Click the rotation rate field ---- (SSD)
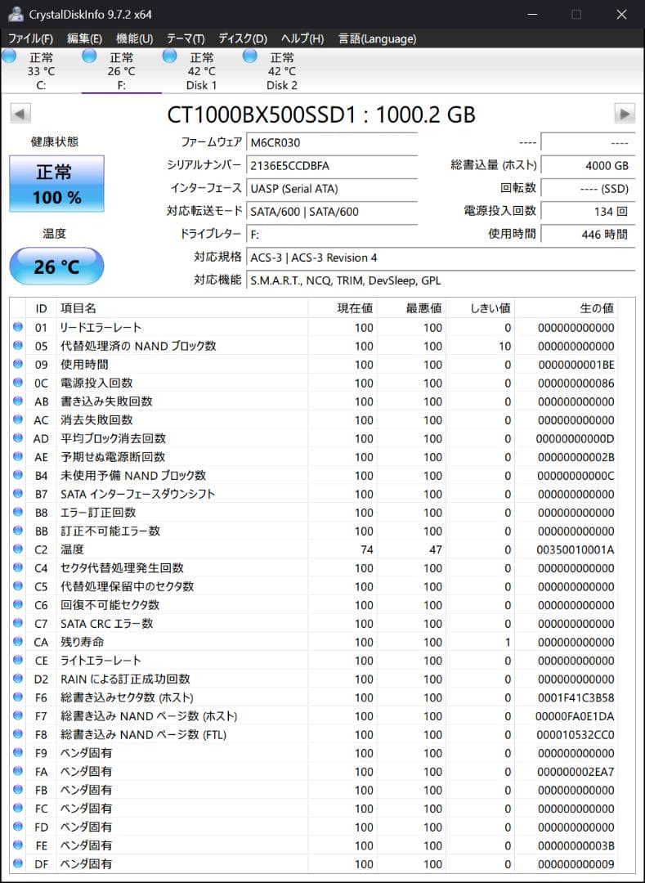645x883 pixels. point(588,189)
